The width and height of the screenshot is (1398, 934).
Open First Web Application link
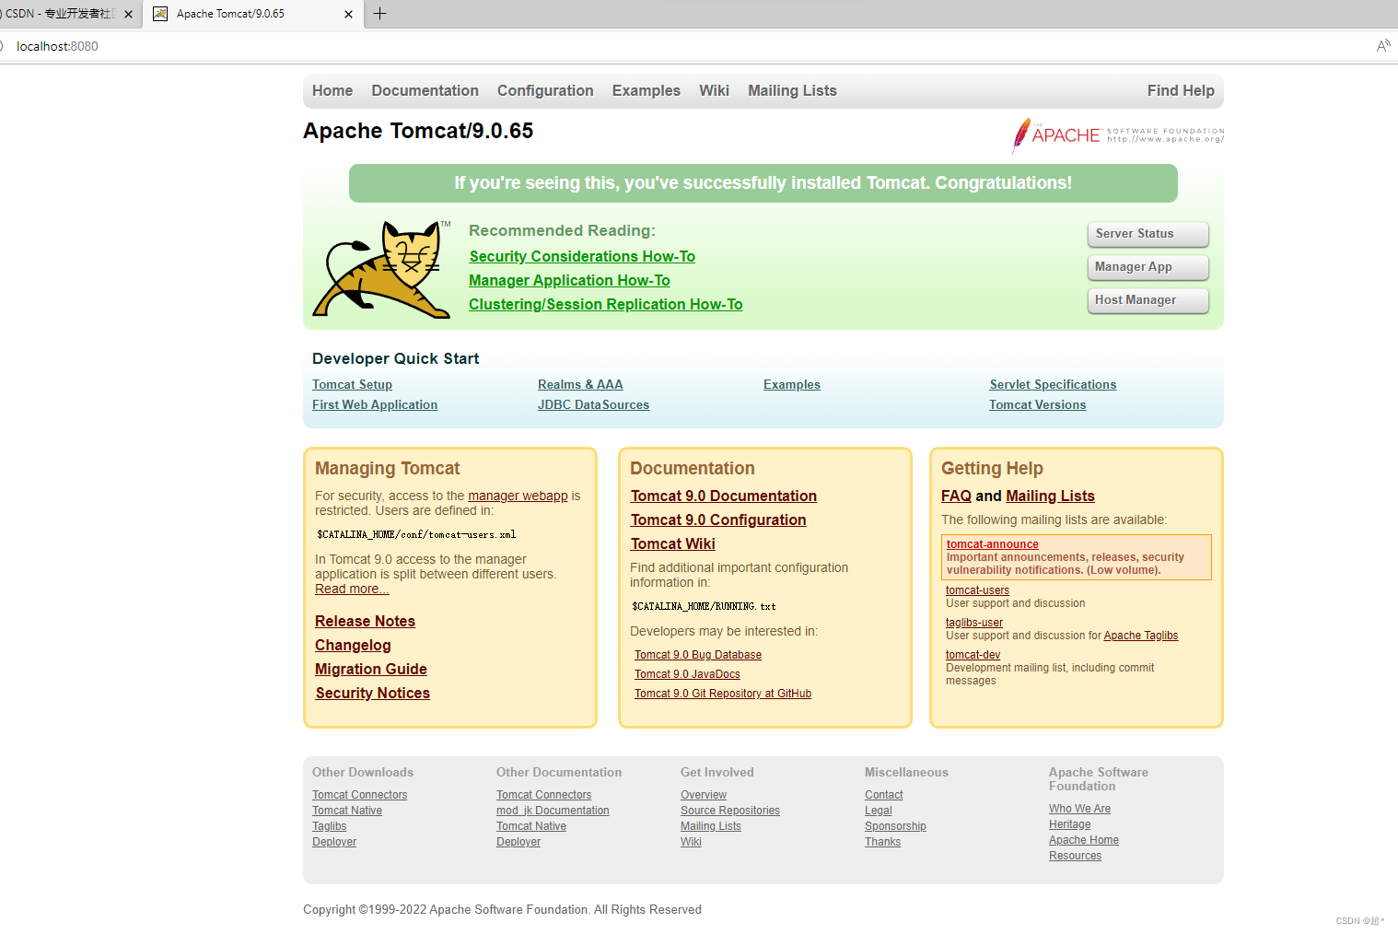pyautogui.click(x=375, y=404)
